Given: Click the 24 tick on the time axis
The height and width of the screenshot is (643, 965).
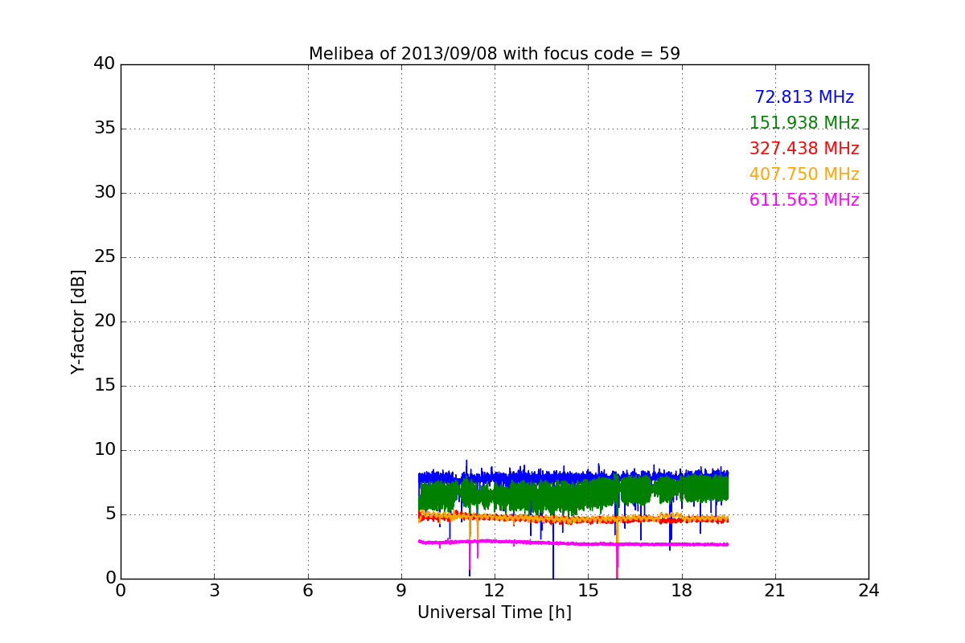Looking at the screenshot, I should click(x=868, y=591).
